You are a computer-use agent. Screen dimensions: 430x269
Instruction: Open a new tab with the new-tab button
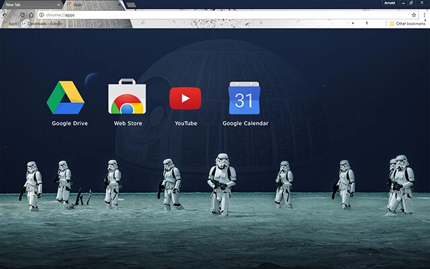coord(131,5)
